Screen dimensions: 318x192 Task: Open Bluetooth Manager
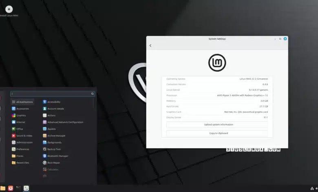pyautogui.click(x=55, y=156)
